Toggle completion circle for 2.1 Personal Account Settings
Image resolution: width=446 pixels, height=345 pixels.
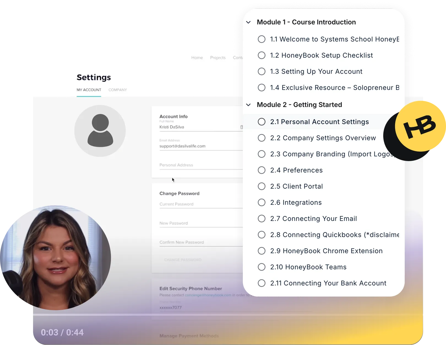[x=262, y=122]
